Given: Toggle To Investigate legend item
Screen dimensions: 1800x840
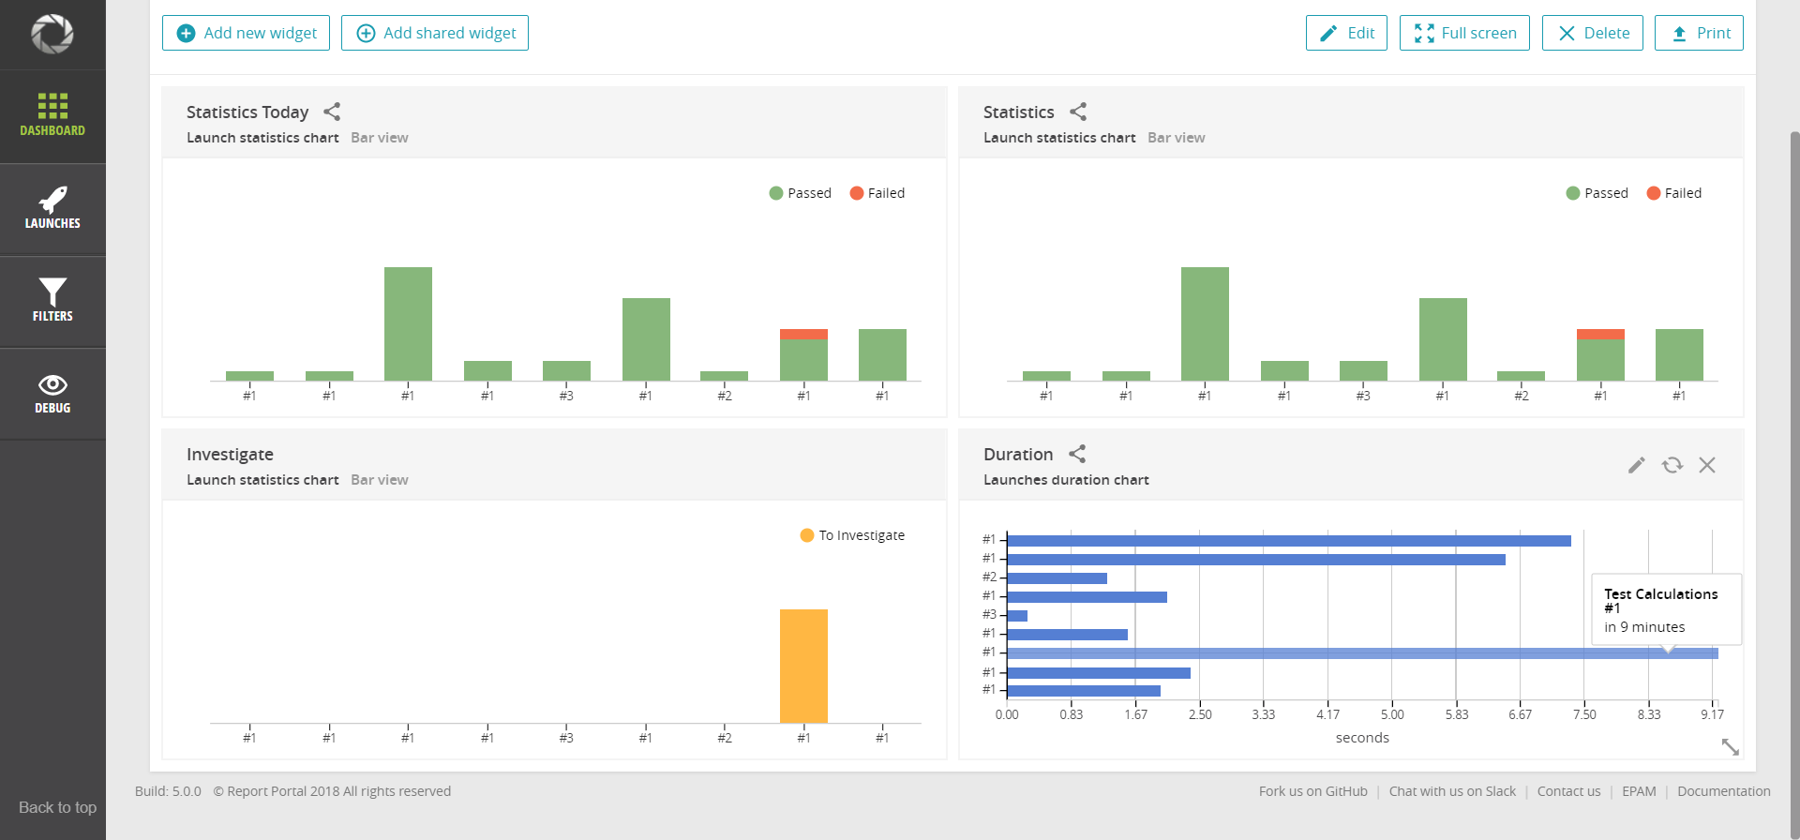Looking at the screenshot, I should (852, 535).
